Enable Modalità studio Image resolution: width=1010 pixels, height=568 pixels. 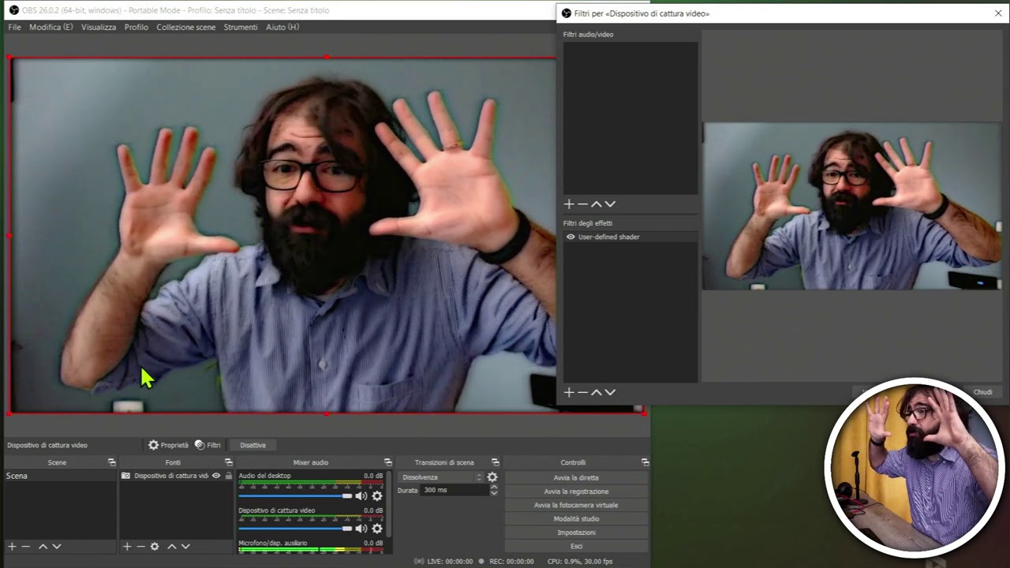coord(576,519)
